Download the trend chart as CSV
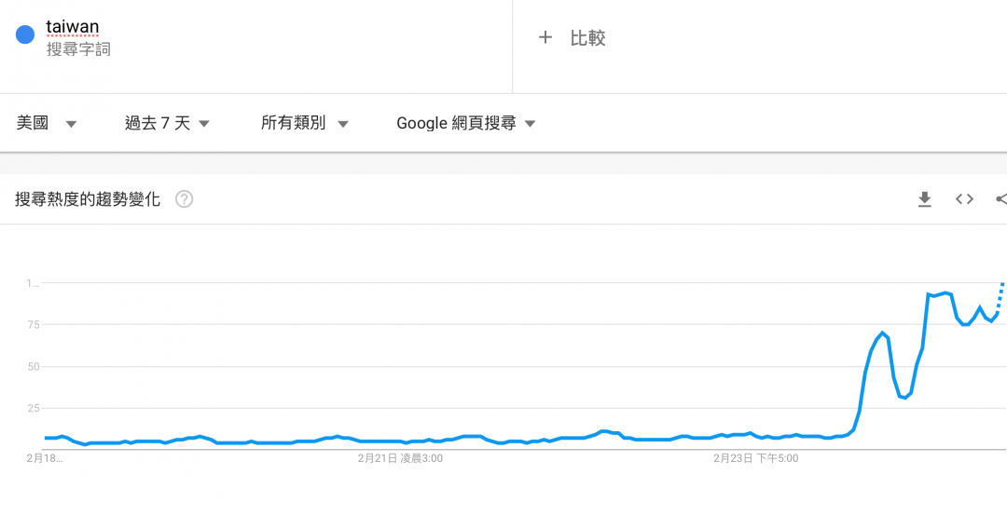1007x516 pixels. pos(925,199)
